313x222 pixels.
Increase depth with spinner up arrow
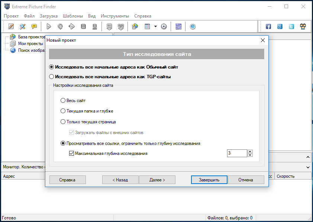click(250, 151)
